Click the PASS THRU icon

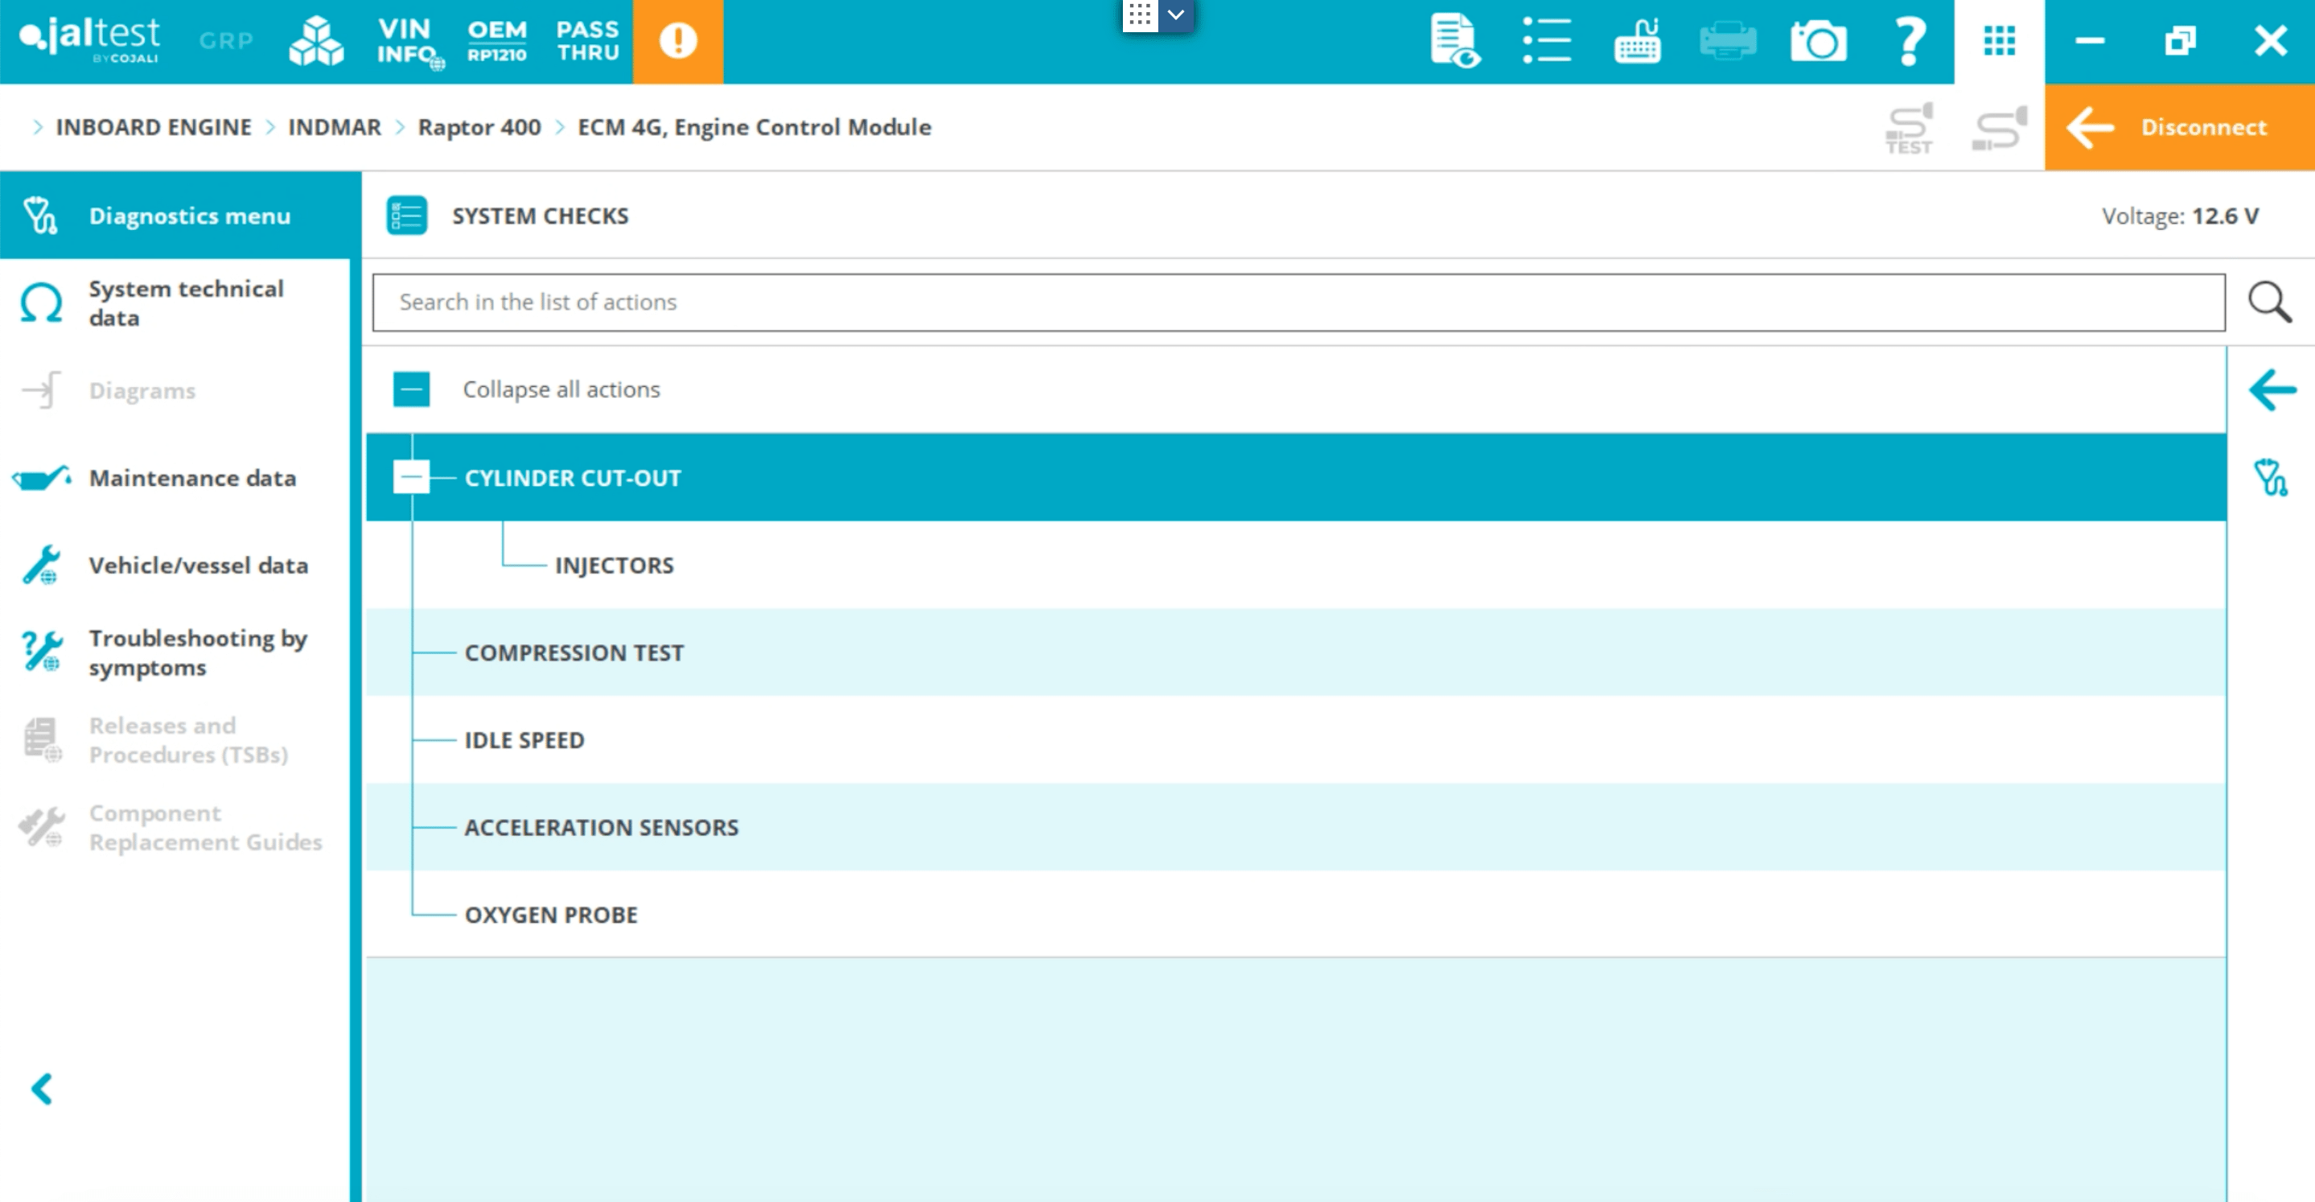(588, 41)
